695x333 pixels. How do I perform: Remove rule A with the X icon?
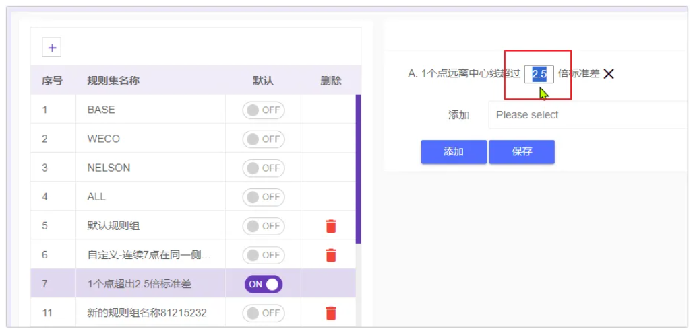click(609, 74)
